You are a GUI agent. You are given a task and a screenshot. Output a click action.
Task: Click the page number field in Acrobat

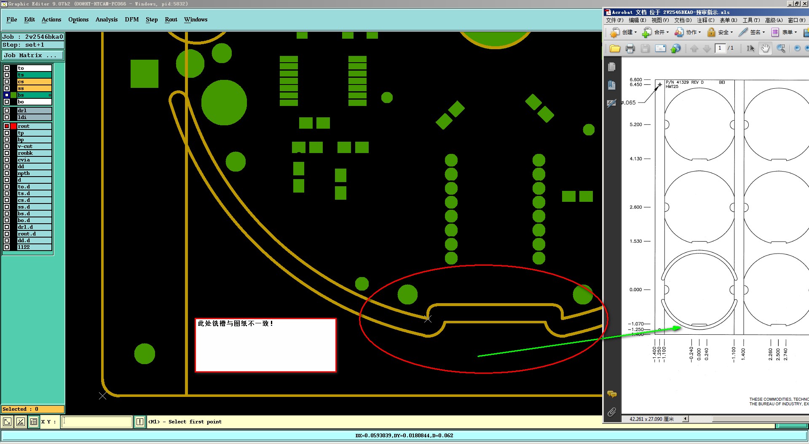(x=720, y=48)
